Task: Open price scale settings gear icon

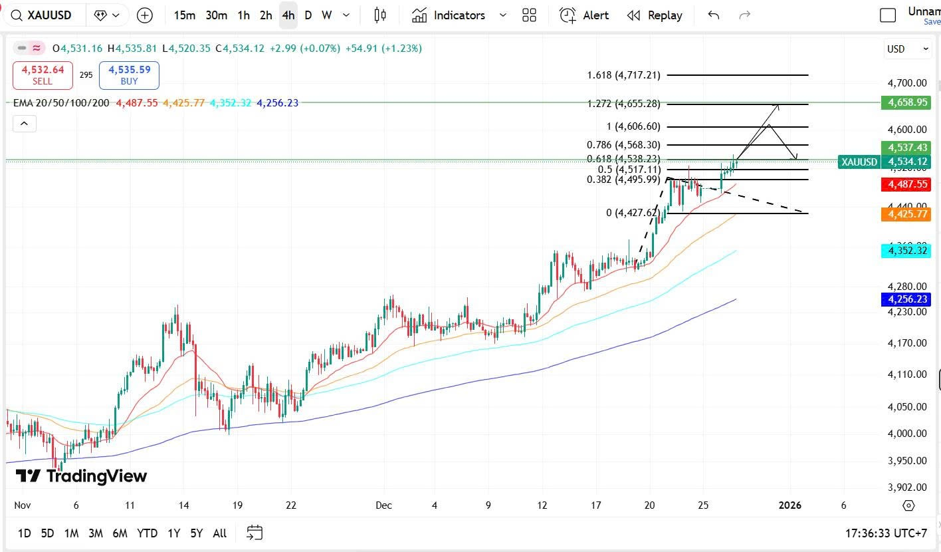Action: [909, 505]
